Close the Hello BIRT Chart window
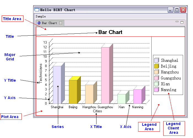The height and width of the screenshot is (138, 193). point(183,10)
